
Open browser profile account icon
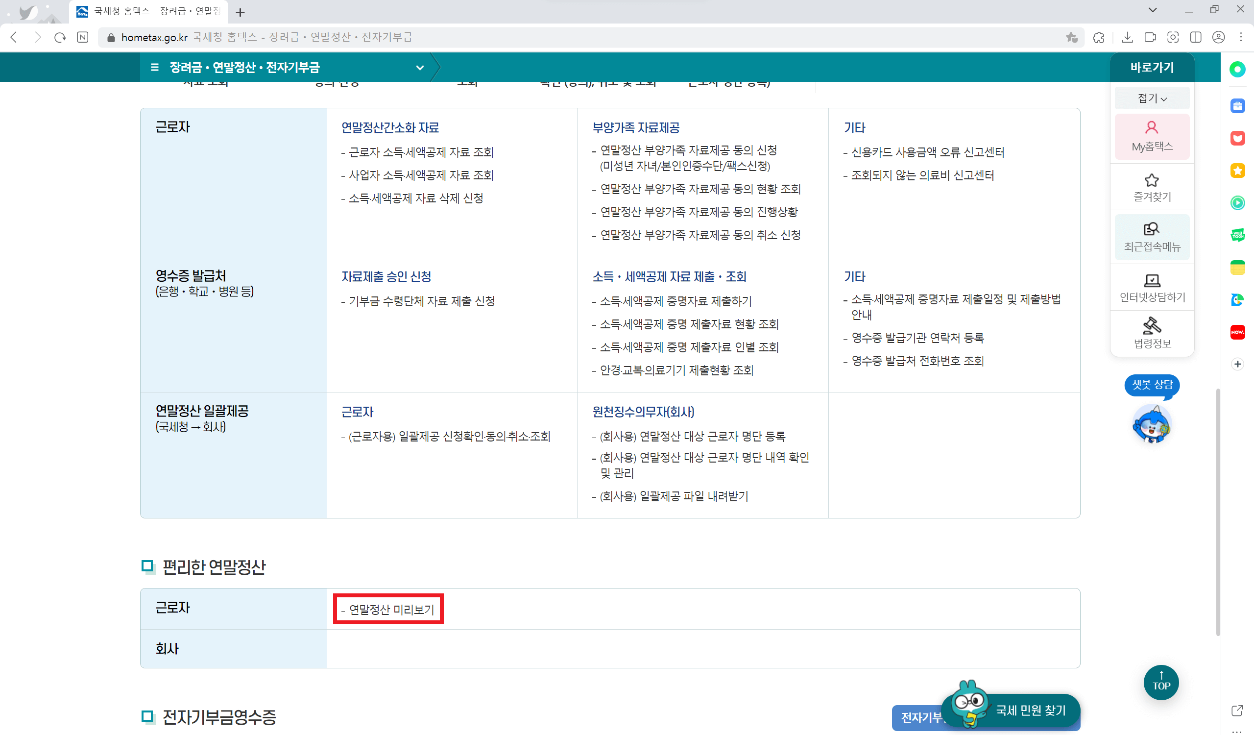coord(1219,37)
